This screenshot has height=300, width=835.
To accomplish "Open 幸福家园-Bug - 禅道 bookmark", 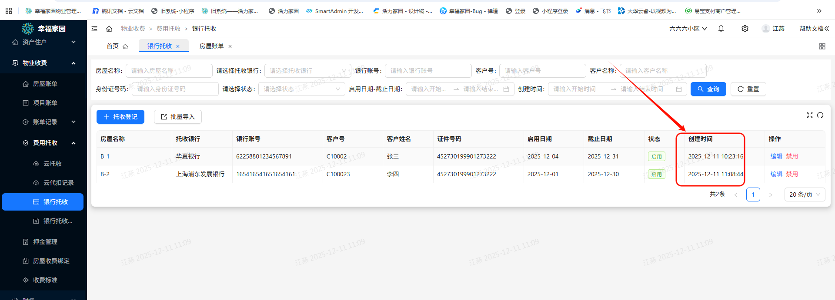I will click(469, 11).
